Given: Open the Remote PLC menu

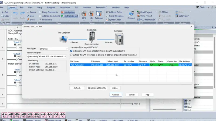Looking at the screenshot, I should [x=101, y=8].
